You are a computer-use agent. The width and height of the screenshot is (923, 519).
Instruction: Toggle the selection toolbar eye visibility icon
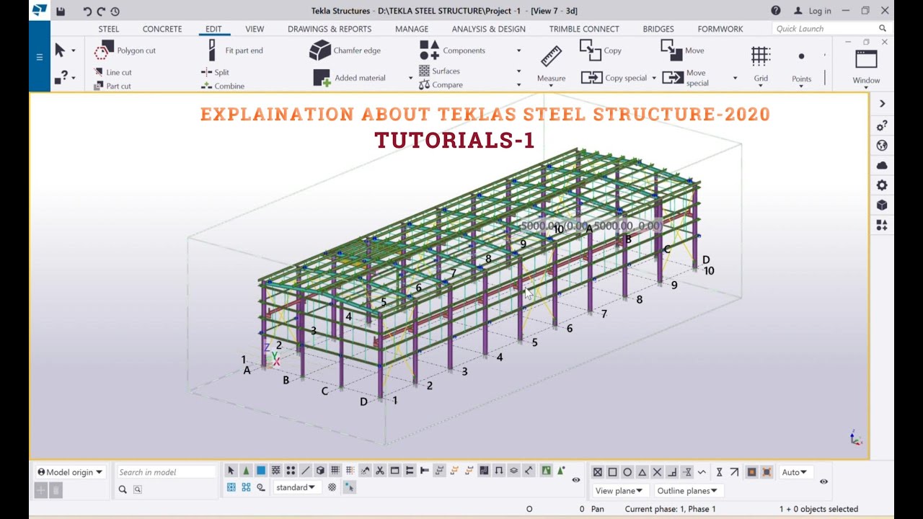576,480
